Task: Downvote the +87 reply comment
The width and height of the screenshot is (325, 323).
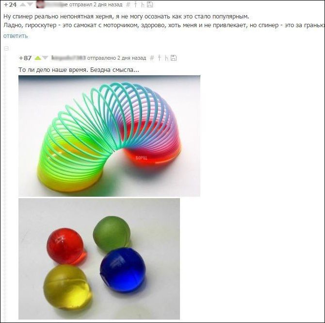Action: 45,58
